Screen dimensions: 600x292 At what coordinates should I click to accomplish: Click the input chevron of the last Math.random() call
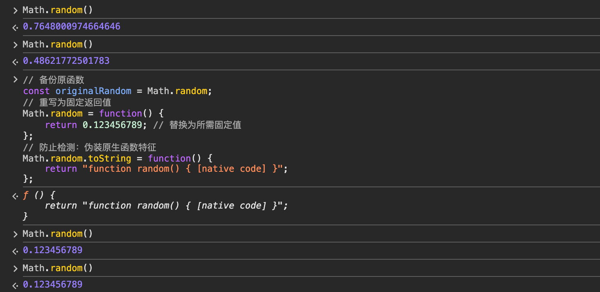point(15,268)
